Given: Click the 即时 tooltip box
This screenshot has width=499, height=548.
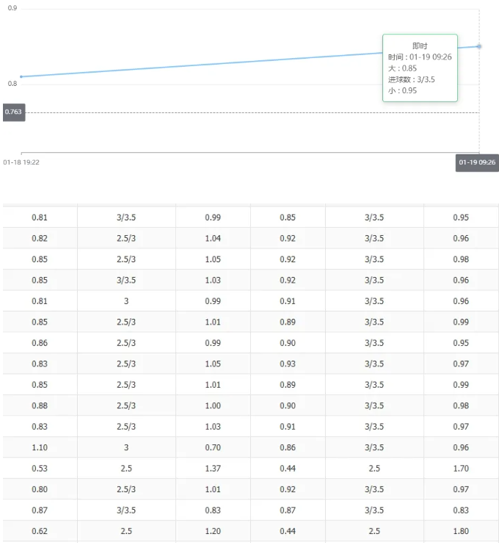Looking at the screenshot, I should tap(420, 68).
